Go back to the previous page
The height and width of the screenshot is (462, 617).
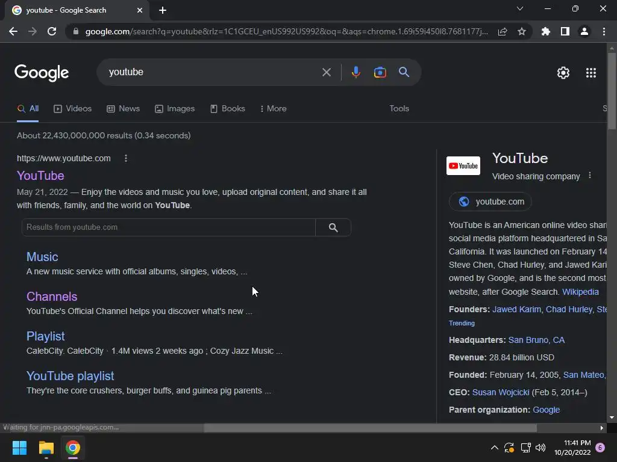pos(13,31)
